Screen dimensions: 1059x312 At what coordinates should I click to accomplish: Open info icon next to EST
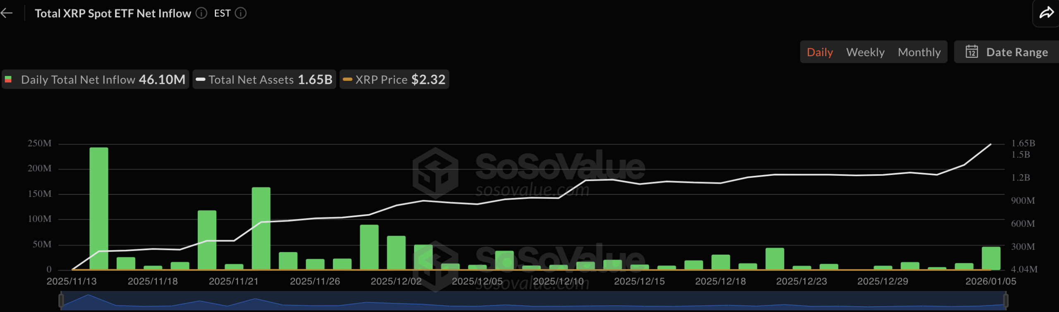coord(241,13)
